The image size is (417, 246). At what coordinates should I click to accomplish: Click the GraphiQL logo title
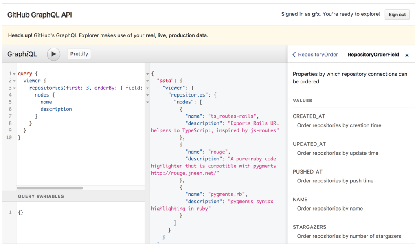[x=22, y=54]
